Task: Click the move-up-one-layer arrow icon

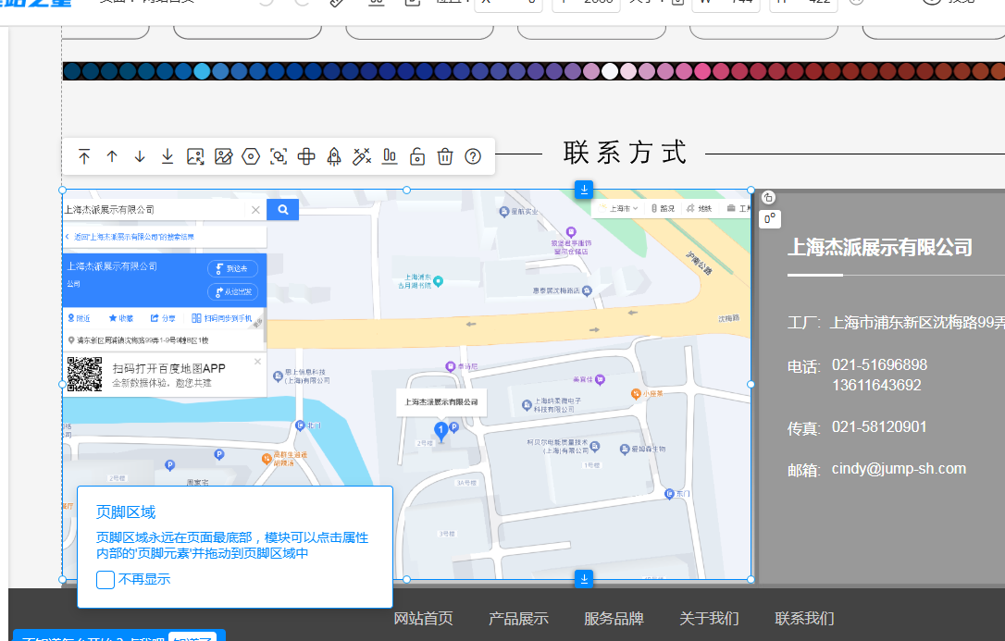Action: pos(112,157)
